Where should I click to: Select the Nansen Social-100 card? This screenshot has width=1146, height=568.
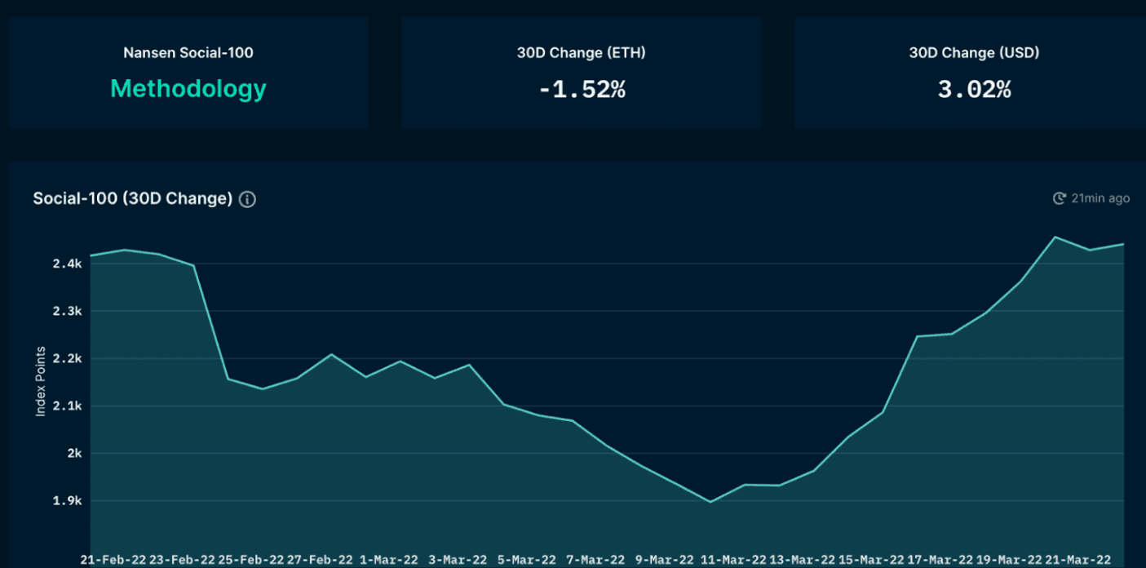[188, 72]
